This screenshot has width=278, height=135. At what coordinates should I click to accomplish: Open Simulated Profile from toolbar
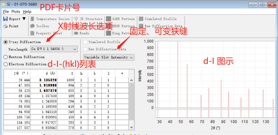pos(158,19)
